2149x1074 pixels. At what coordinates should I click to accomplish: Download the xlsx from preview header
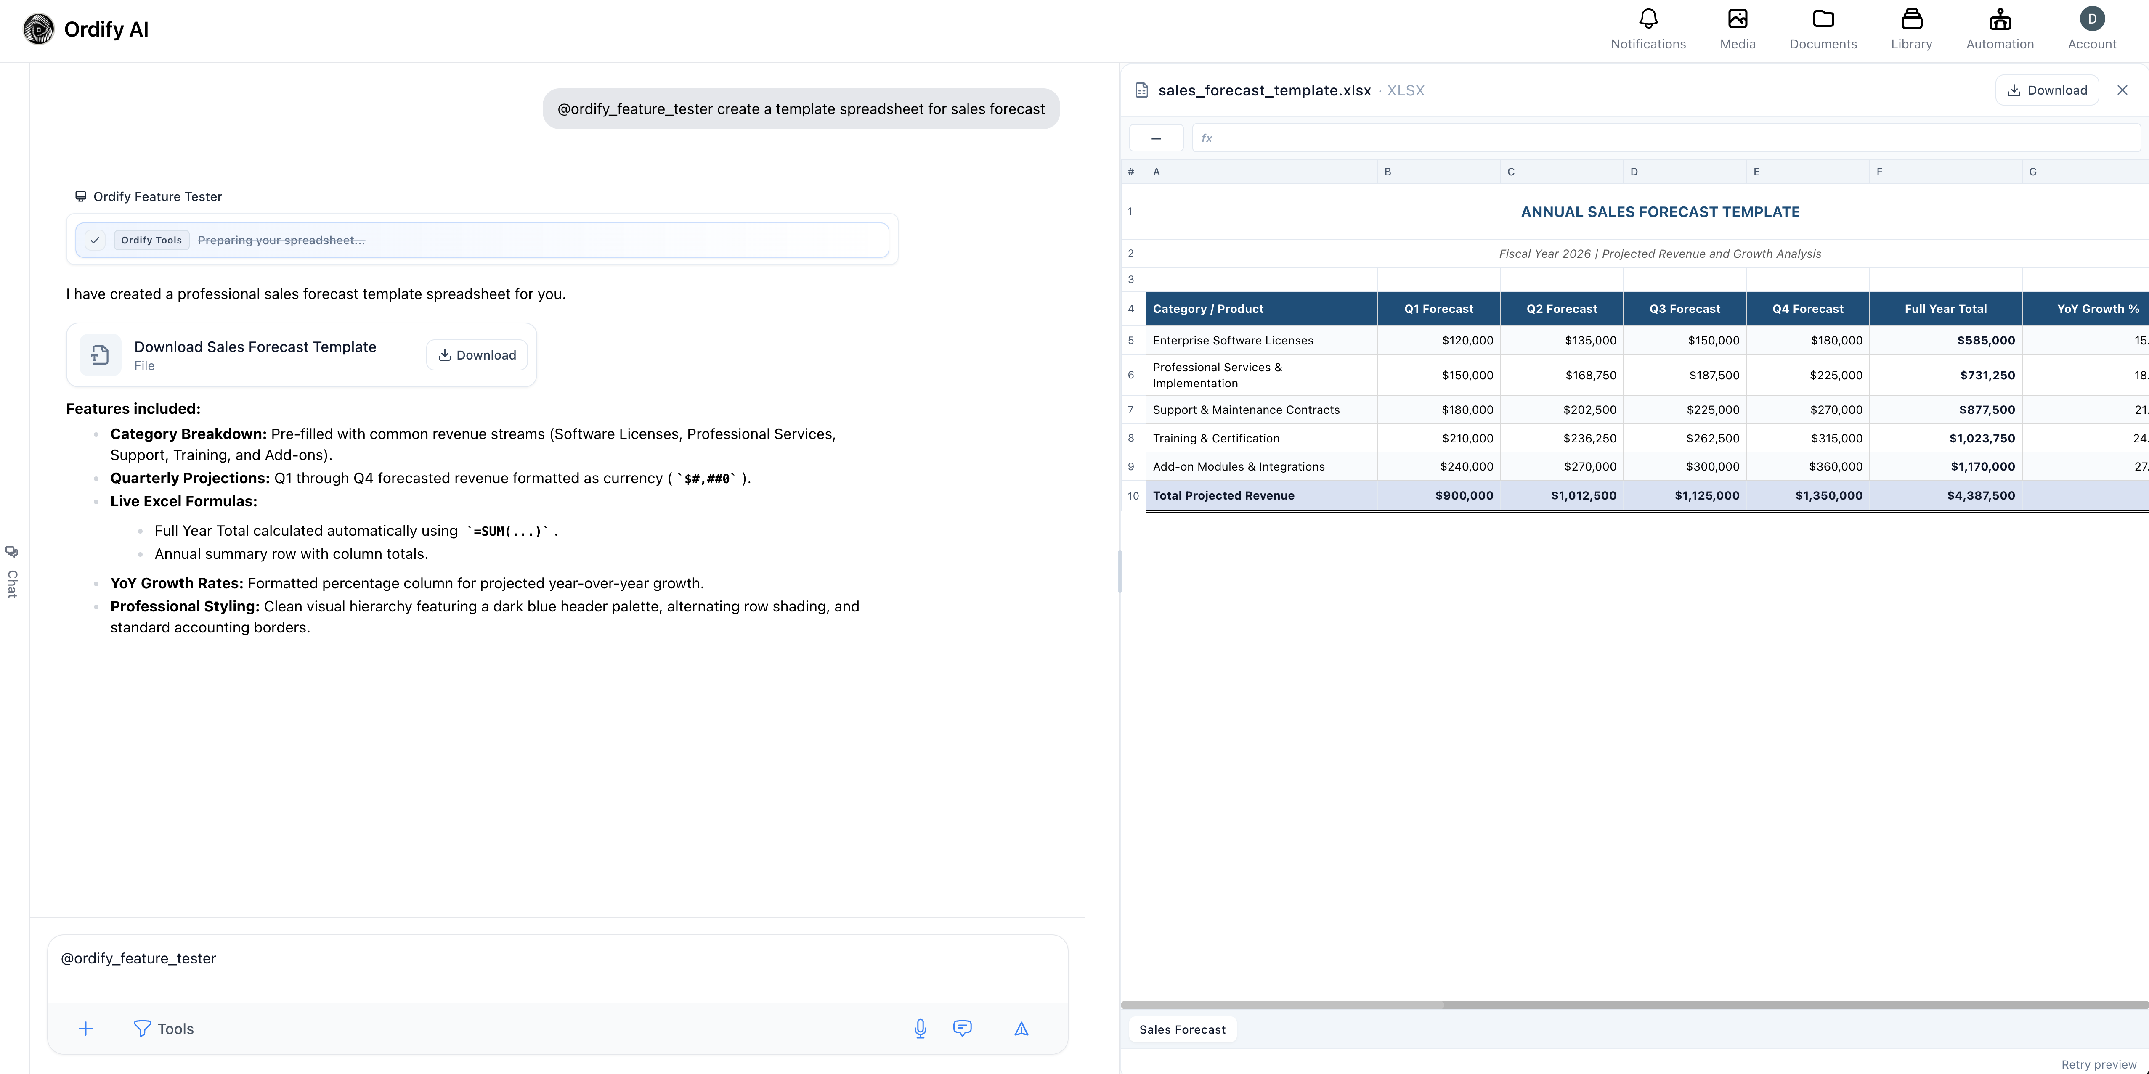2046,90
